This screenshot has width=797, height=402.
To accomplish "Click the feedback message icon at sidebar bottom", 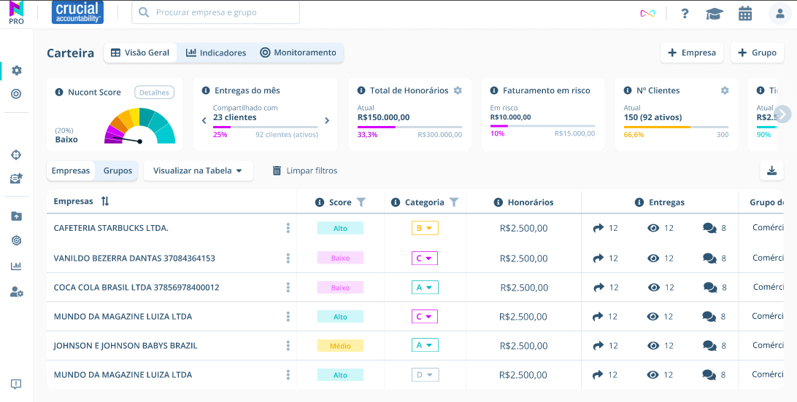I will click(16, 384).
